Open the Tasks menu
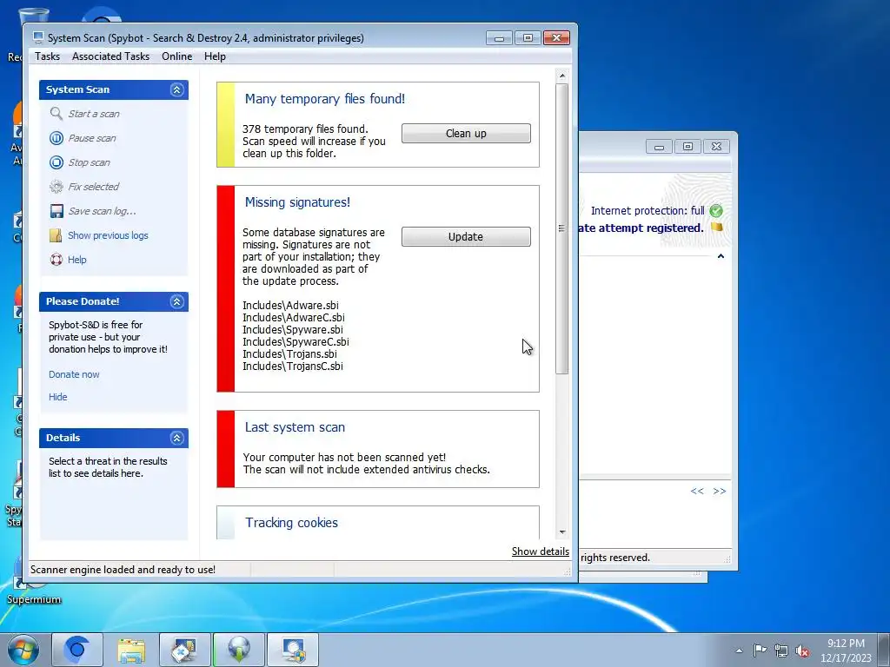890x667 pixels. 47,56
